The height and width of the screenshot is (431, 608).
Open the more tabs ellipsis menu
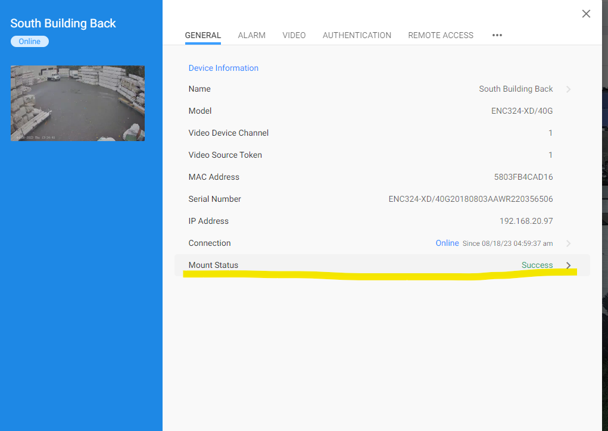(497, 35)
